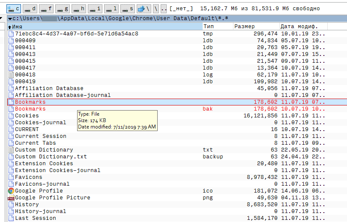347x222 pixels.
Task: Select the History-journal file name
Action: click(x=41, y=211)
